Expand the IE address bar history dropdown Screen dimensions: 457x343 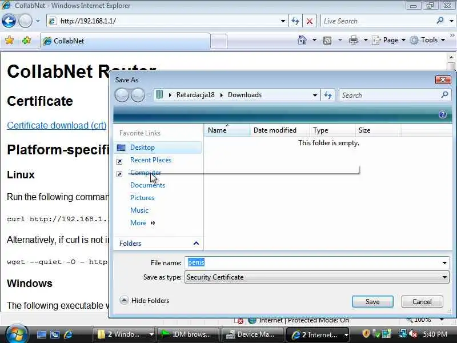pyautogui.click(x=283, y=21)
